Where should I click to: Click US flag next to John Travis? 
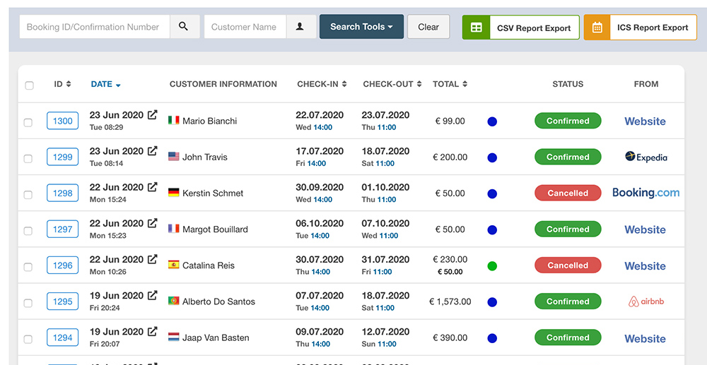pyautogui.click(x=174, y=156)
